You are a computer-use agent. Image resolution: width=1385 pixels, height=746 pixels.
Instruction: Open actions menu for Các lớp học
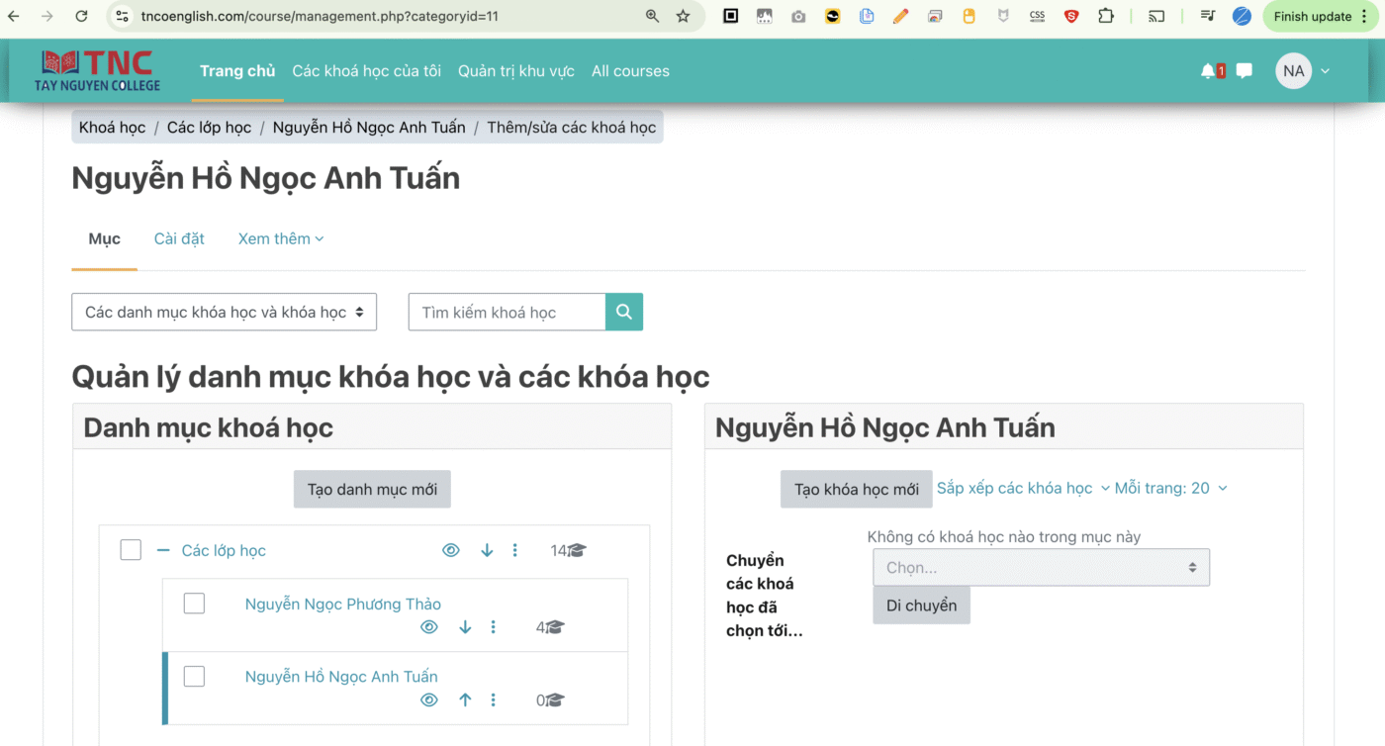[x=514, y=550]
